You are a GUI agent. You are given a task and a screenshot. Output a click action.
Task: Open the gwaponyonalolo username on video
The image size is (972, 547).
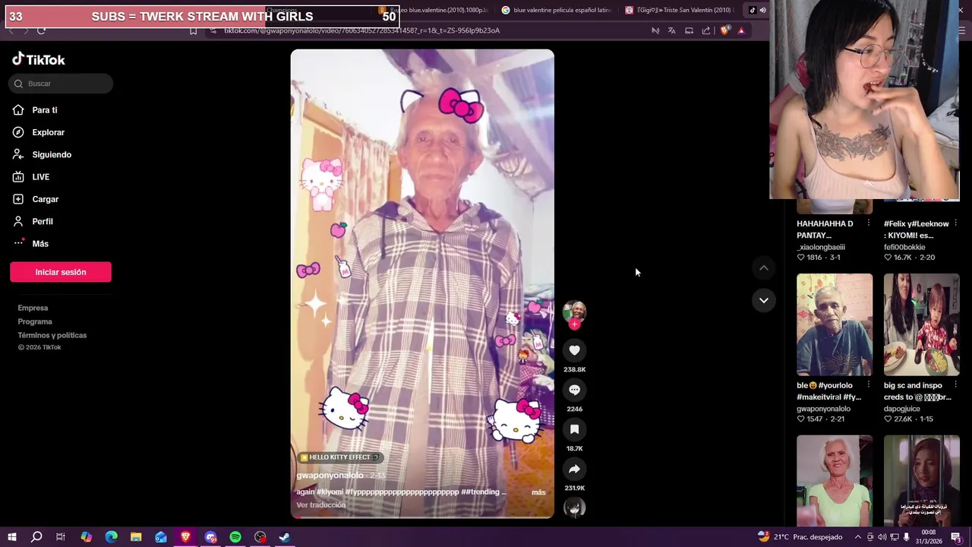[330, 476]
